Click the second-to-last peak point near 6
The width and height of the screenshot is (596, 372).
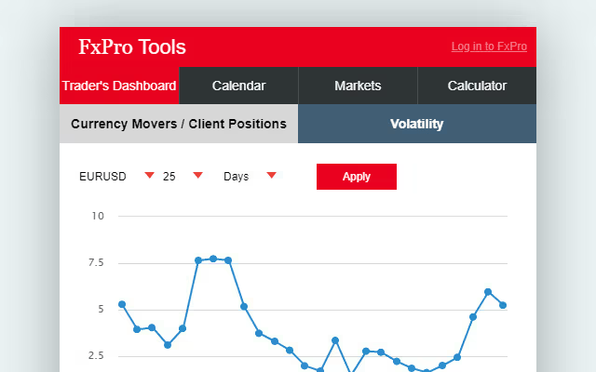(x=488, y=292)
